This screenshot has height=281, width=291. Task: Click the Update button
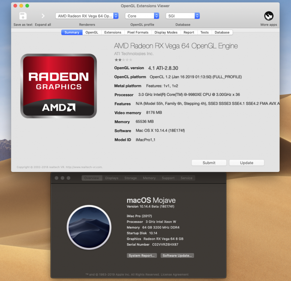click(246, 163)
